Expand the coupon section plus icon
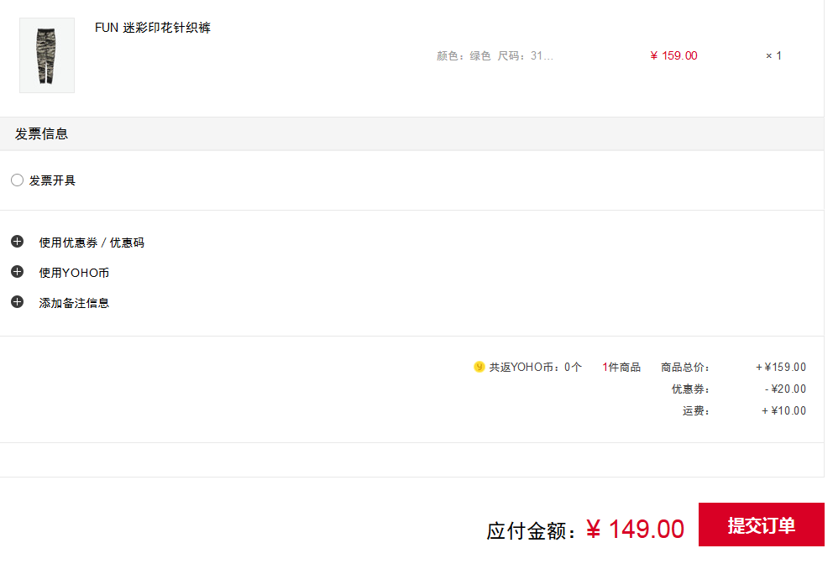Screen dimensions: 833x569 (17, 242)
